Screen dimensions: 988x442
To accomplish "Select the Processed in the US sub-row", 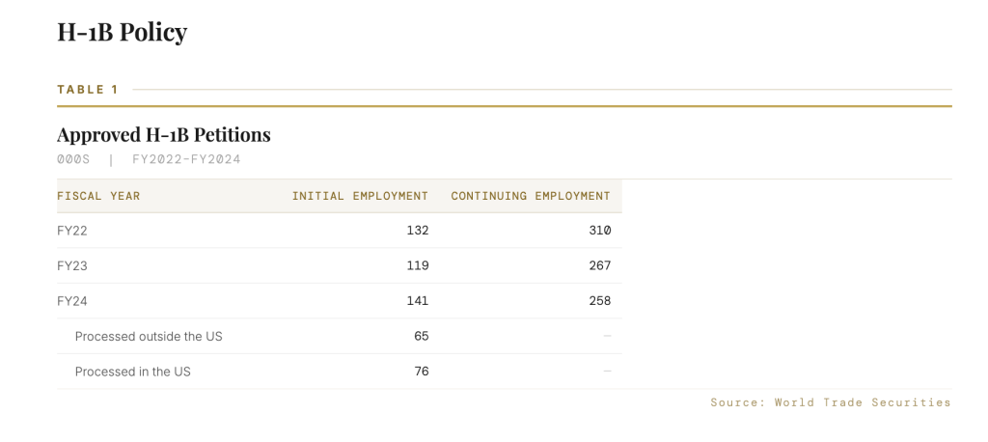I will [132, 372].
